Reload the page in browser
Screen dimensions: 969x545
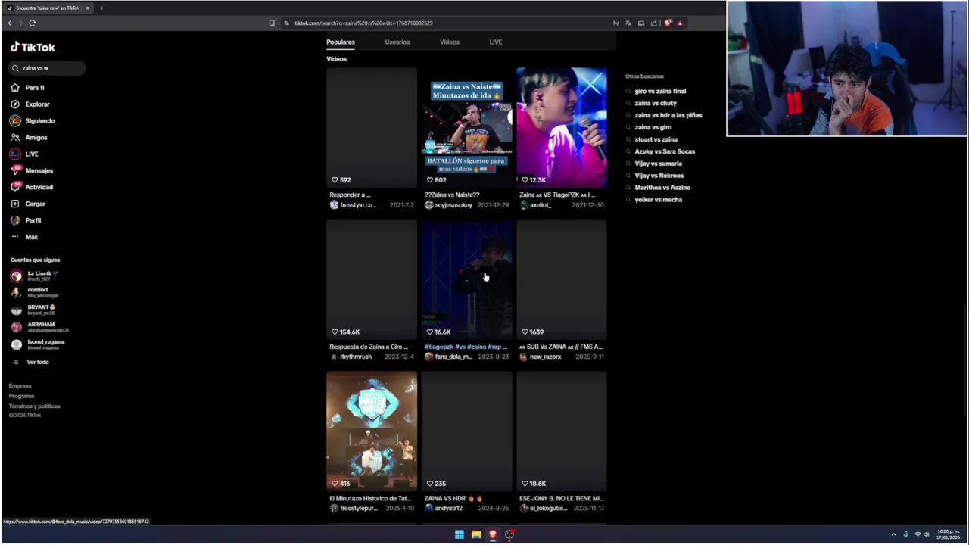pyautogui.click(x=33, y=23)
